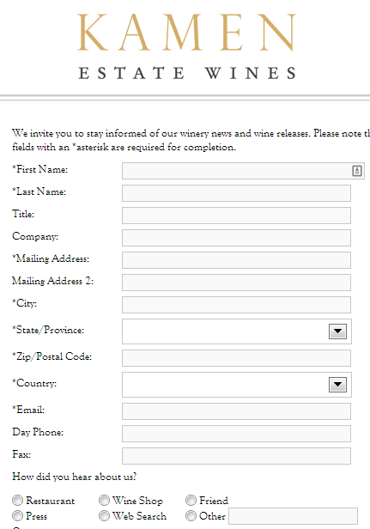This screenshot has width=370, height=529.
Task: Click the Zip/Postal Code field
Action: [x=236, y=358]
